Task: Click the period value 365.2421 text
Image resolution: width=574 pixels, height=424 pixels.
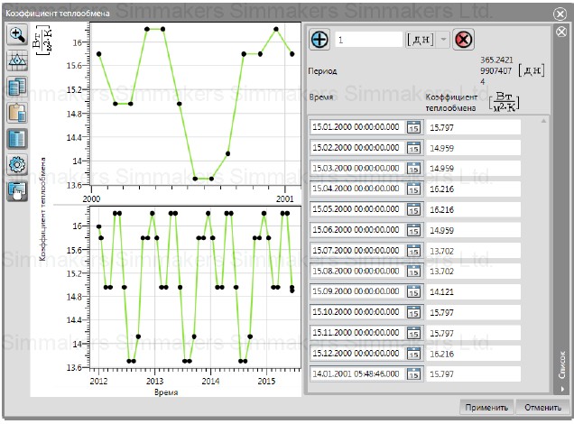Action: [496, 70]
